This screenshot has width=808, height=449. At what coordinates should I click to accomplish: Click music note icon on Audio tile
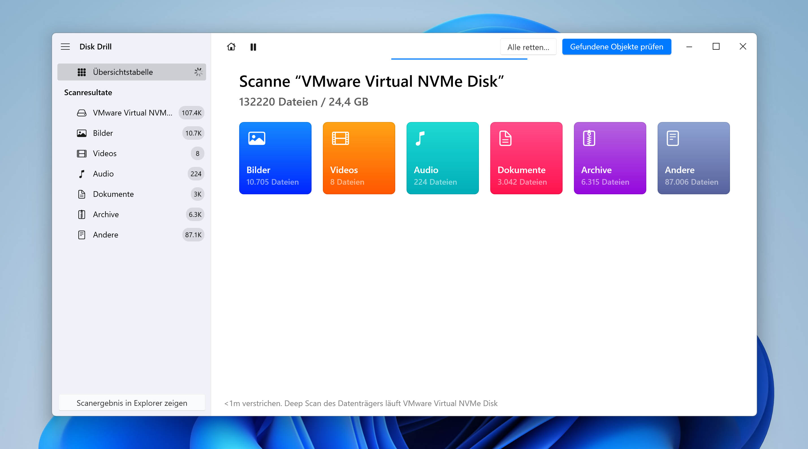click(x=420, y=138)
